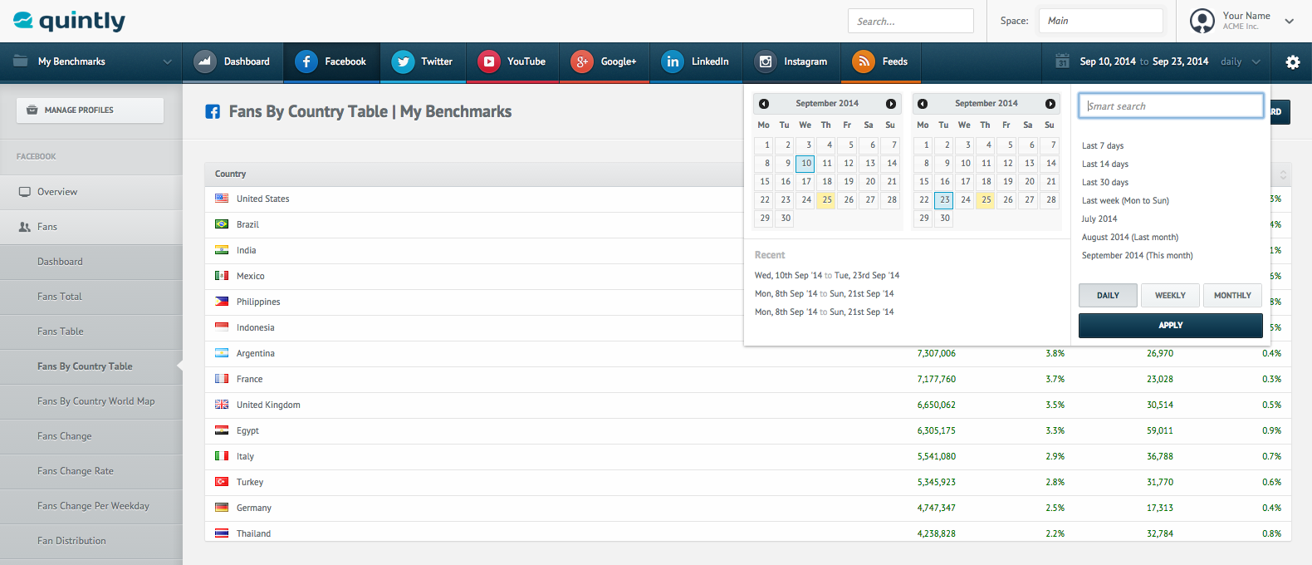Open the LinkedIn network icon
This screenshot has width=1312, height=565.
[x=673, y=61]
